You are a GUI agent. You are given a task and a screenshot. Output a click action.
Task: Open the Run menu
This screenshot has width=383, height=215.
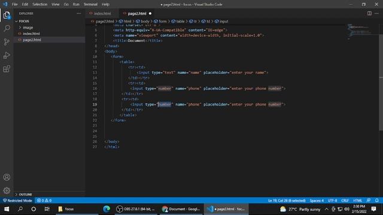click(x=76, y=4)
